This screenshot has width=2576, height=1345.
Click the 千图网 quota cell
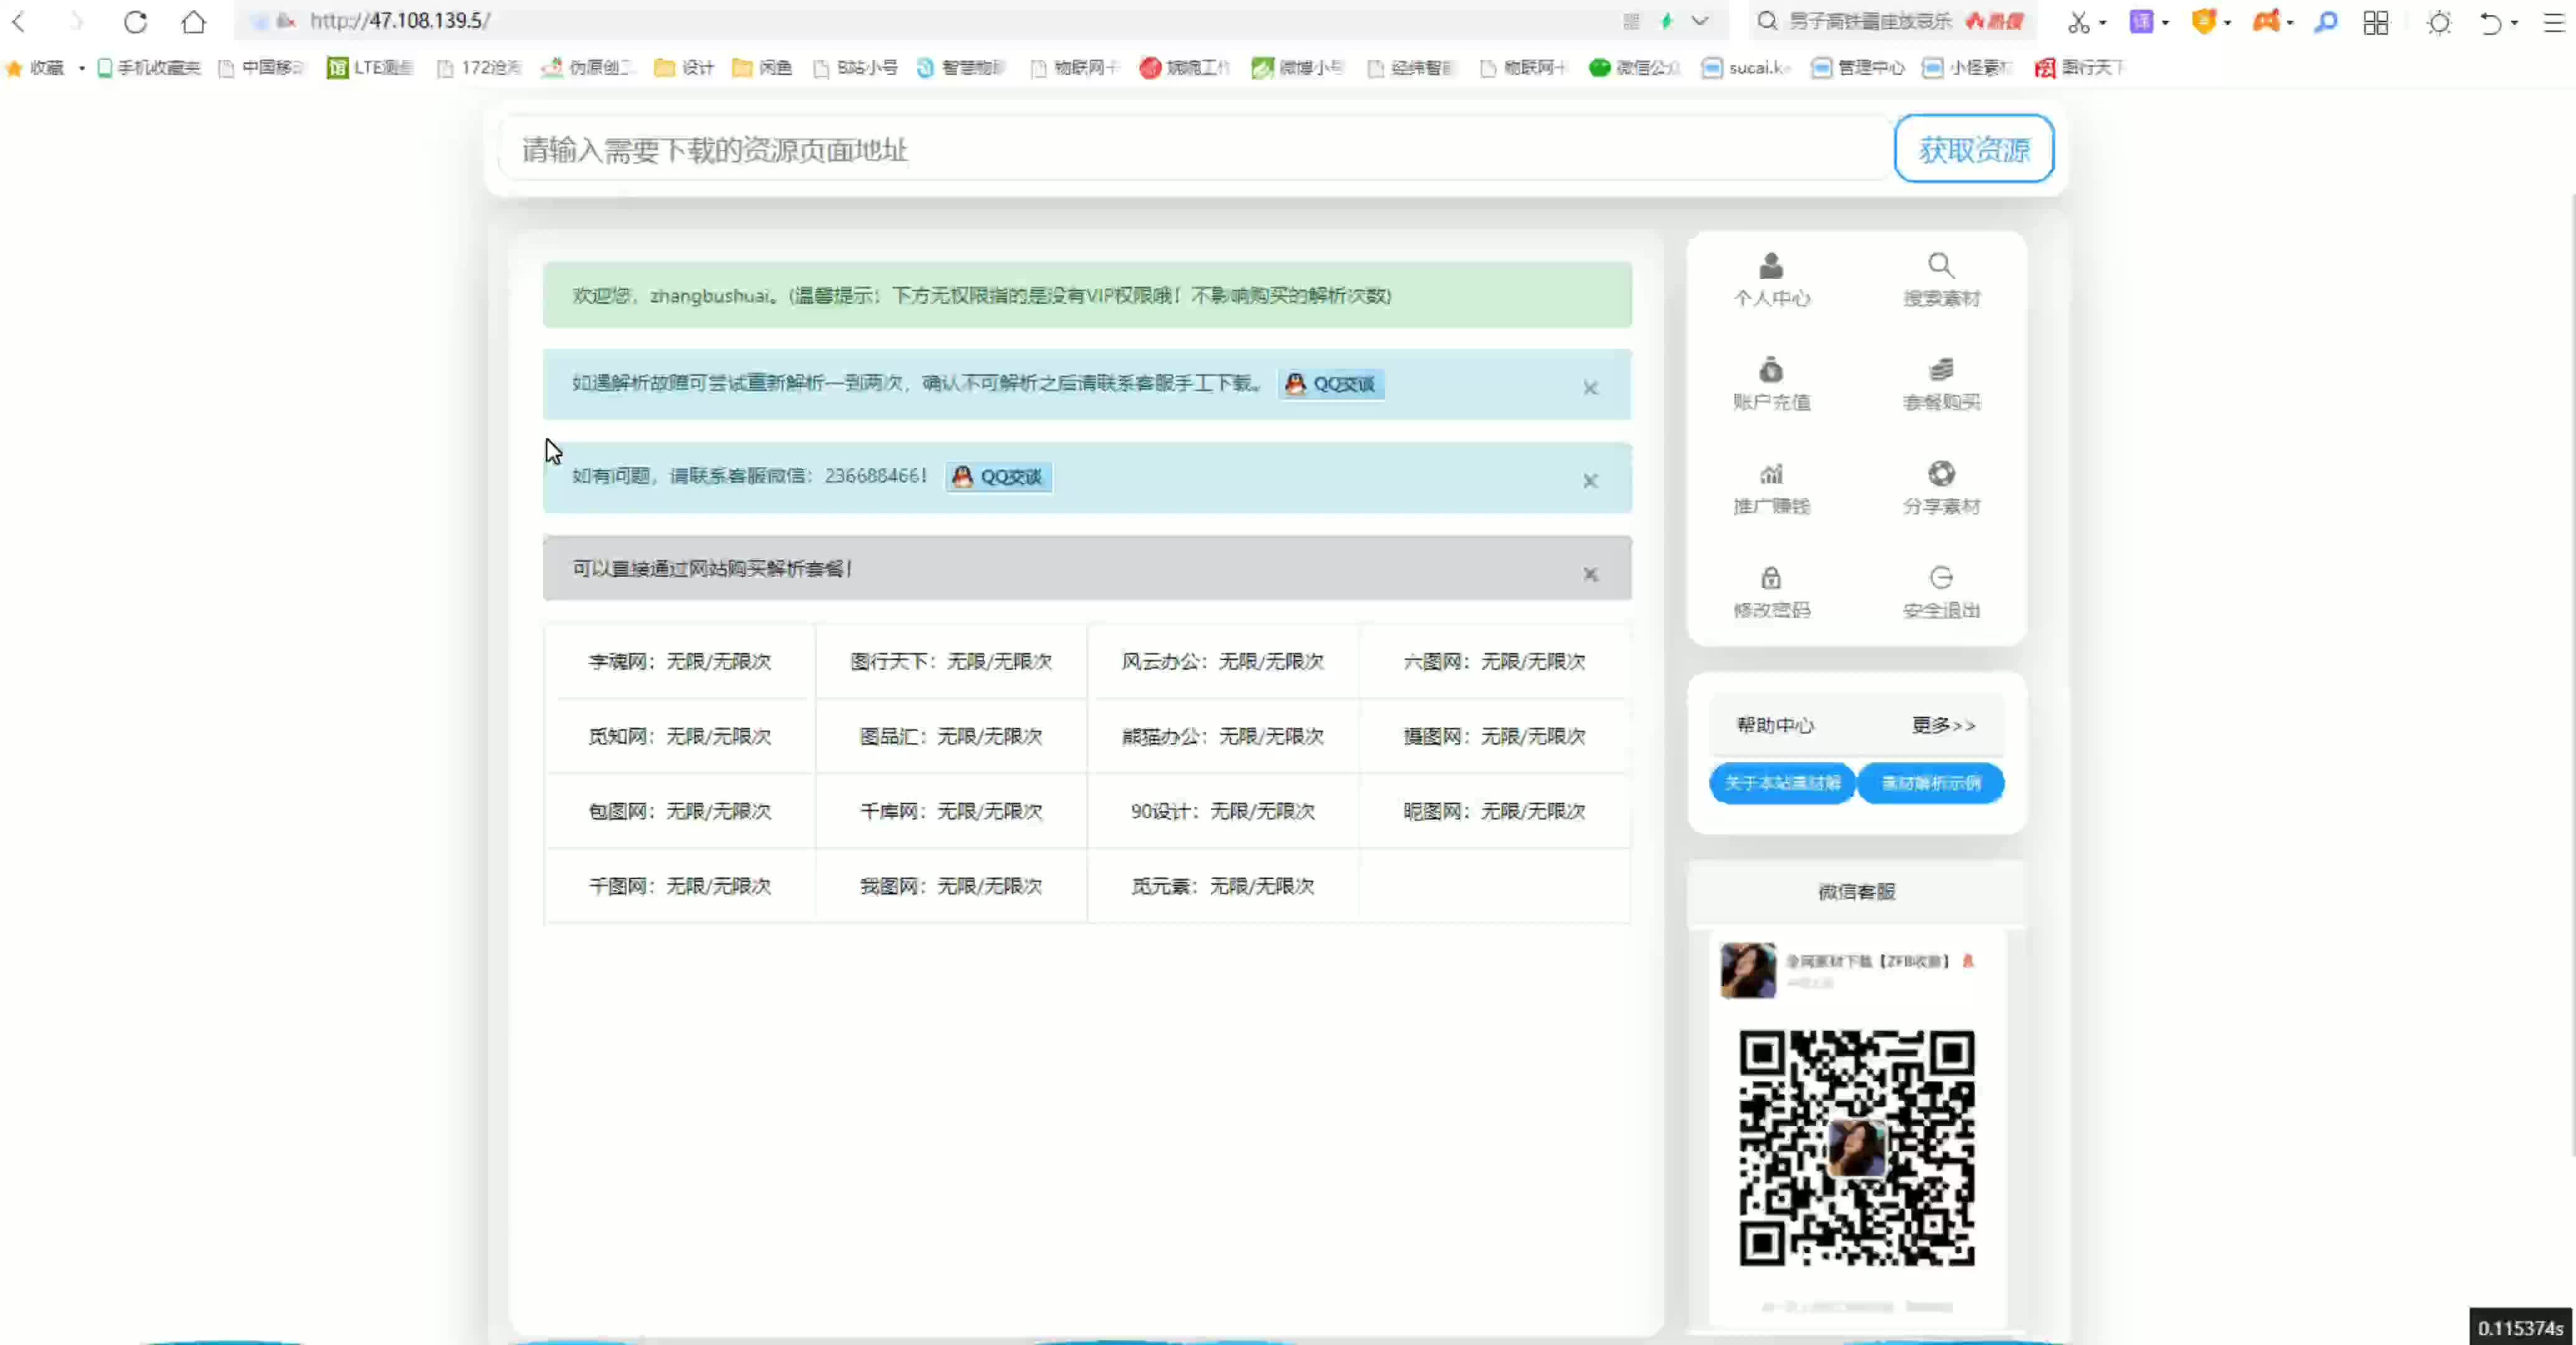pyautogui.click(x=680, y=886)
